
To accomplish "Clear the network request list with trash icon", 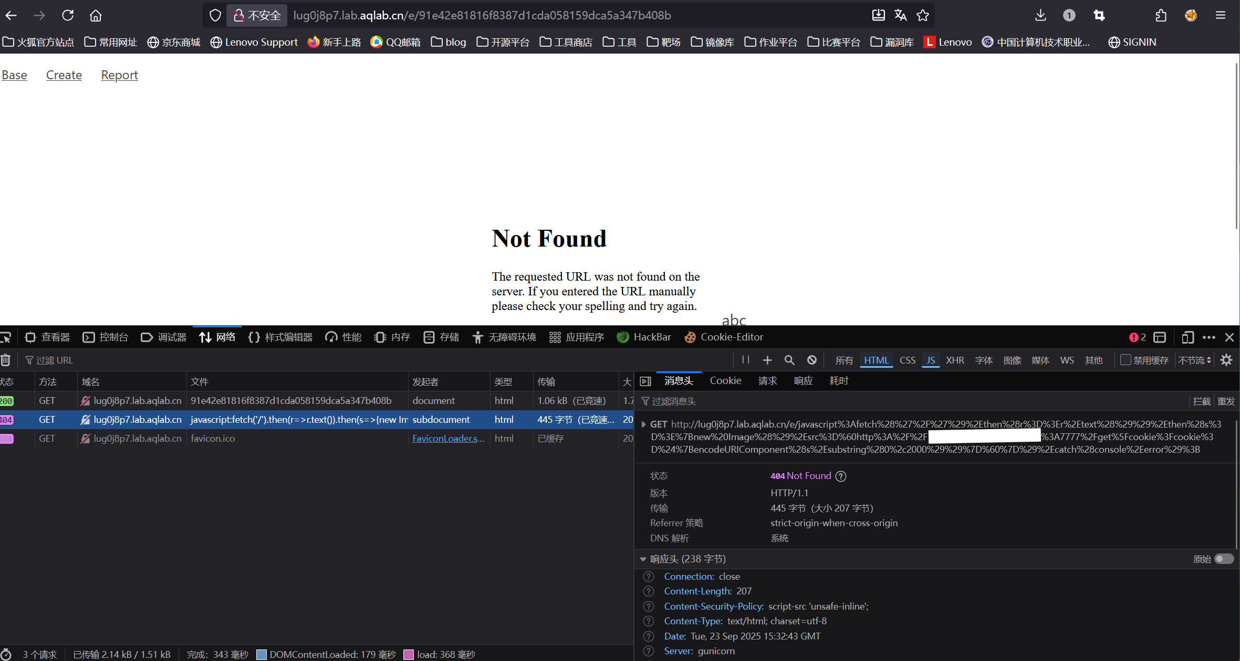I will click(x=6, y=360).
